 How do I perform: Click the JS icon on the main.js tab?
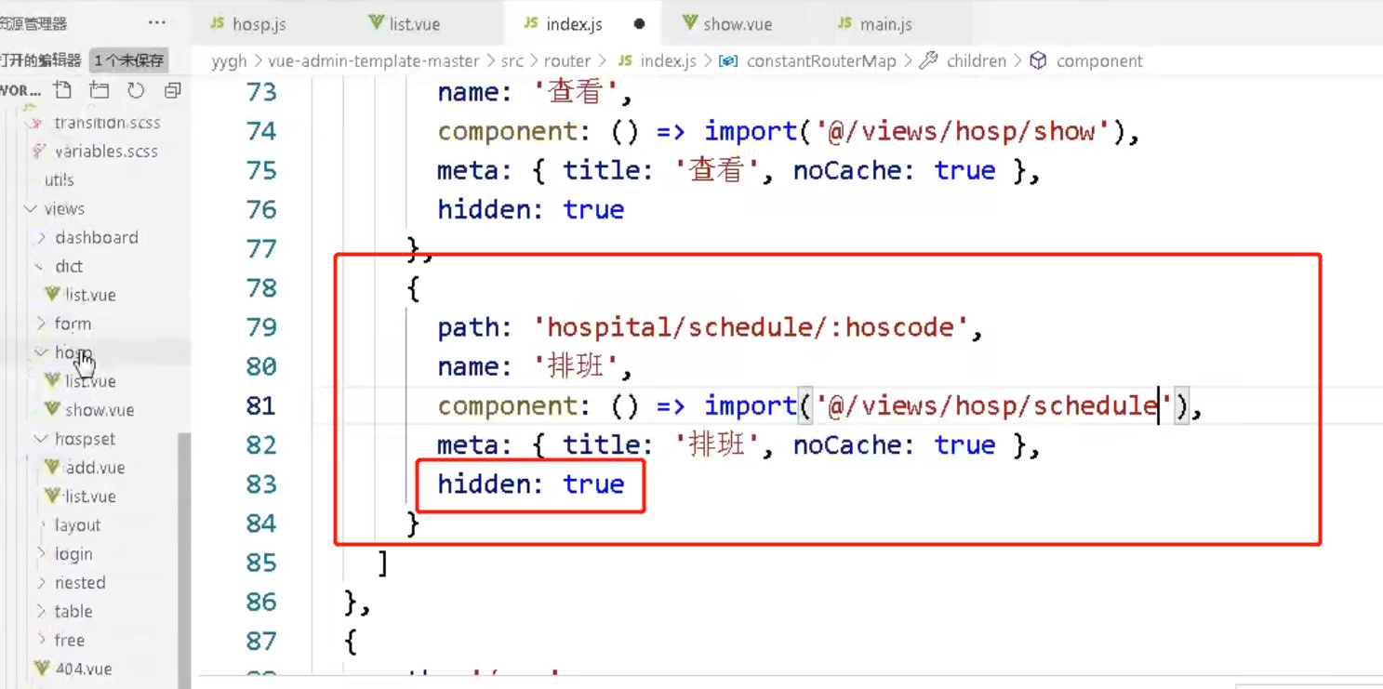point(844,23)
